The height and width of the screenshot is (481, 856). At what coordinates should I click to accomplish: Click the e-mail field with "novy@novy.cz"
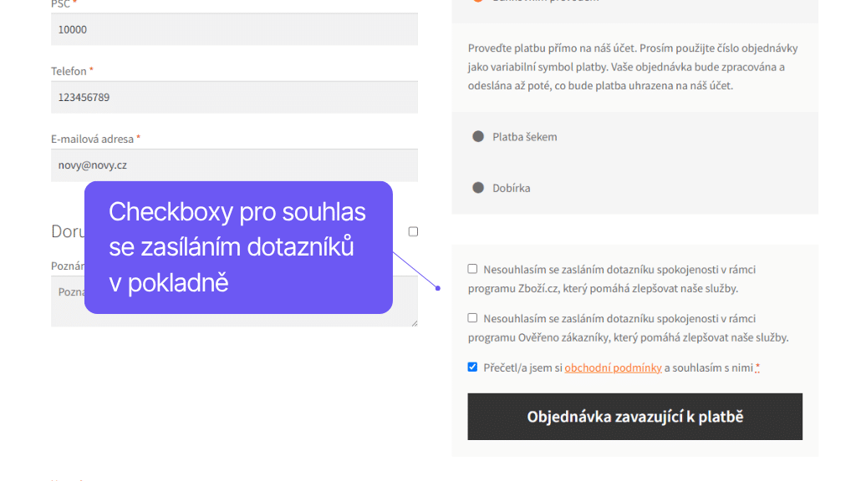(234, 165)
